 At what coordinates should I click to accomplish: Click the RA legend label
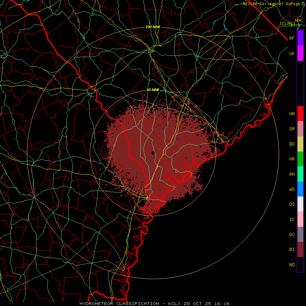[x=292, y=174]
